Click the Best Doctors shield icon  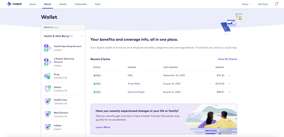point(47,114)
